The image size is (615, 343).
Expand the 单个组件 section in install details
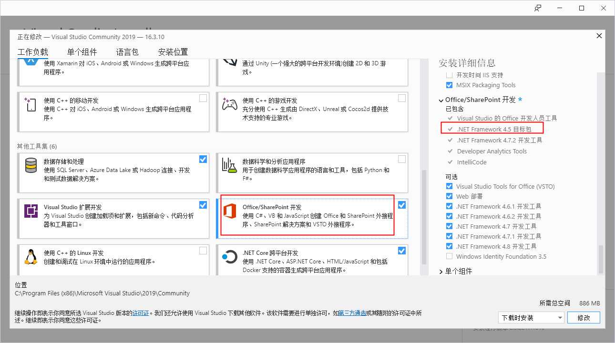pos(441,271)
